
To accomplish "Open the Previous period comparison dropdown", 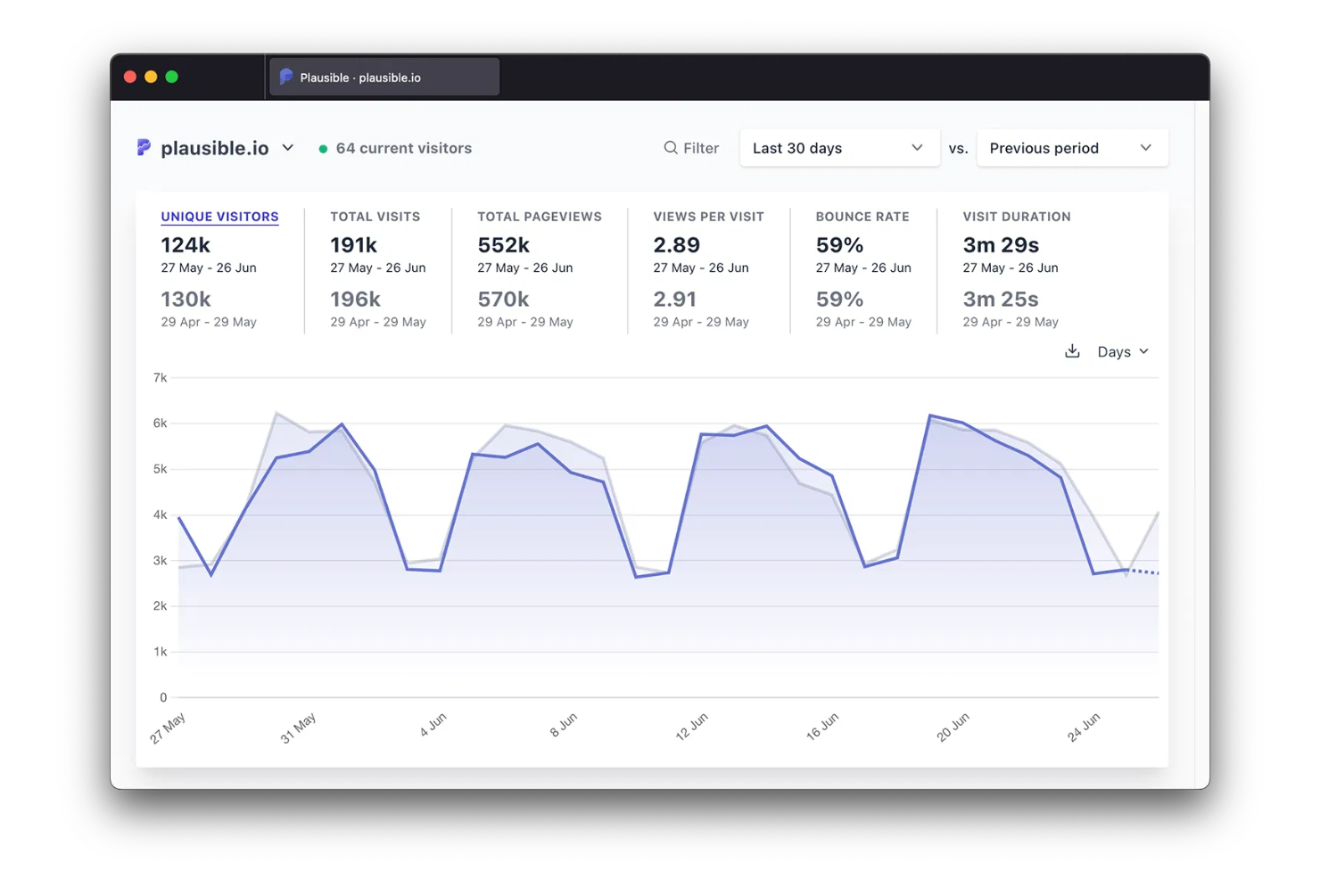I will click(x=1072, y=148).
